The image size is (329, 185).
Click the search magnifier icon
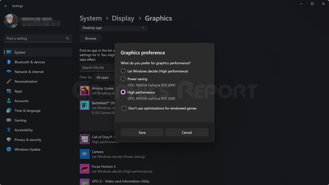[x=67, y=38]
